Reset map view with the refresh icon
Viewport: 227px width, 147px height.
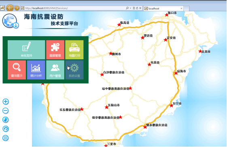click(x=6, y=129)
